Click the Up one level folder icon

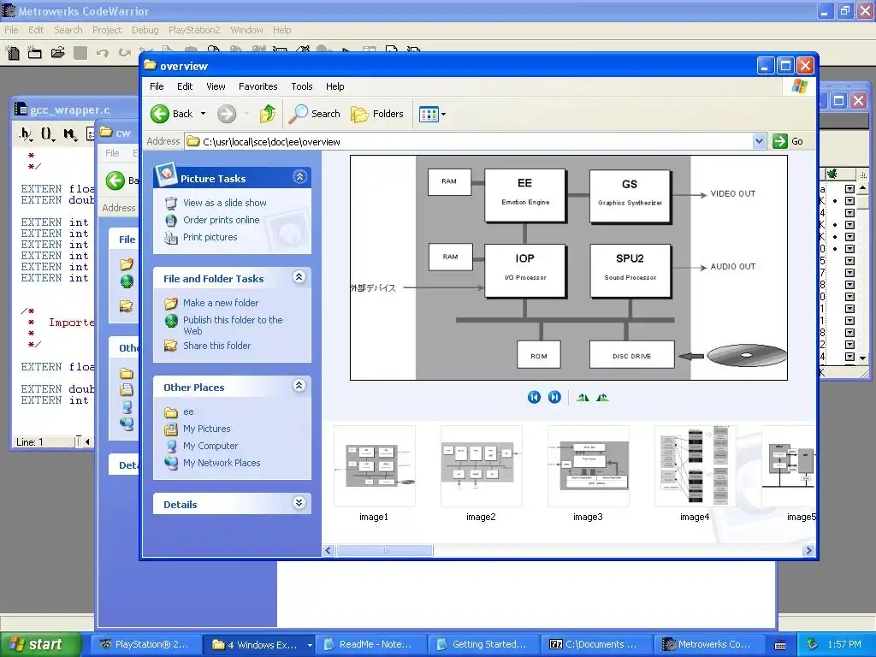[x=268, y=114]
